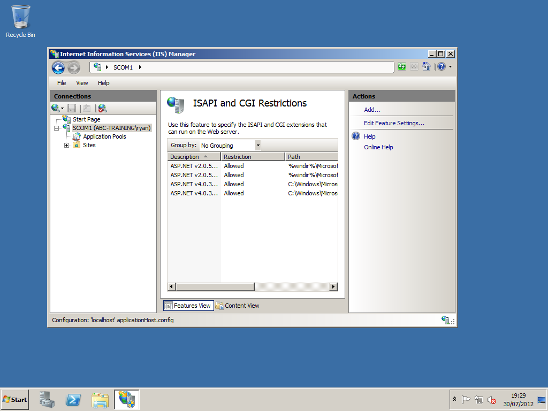This screenshot has width=548, height=411.
Task: Click the muted volume icon in the tray
Action: [x=492, y=399]
